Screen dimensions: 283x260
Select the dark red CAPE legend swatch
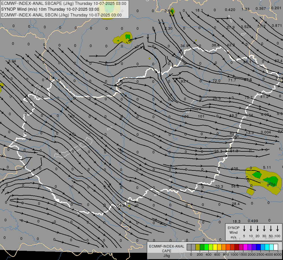[237, 247]
